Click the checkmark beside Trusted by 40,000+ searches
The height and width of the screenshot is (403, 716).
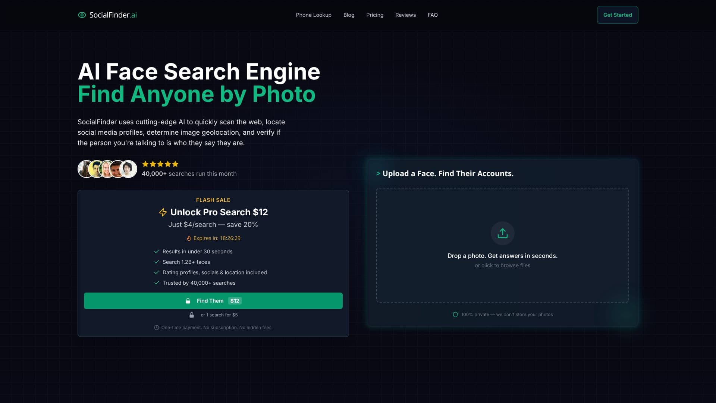[157, 283]
